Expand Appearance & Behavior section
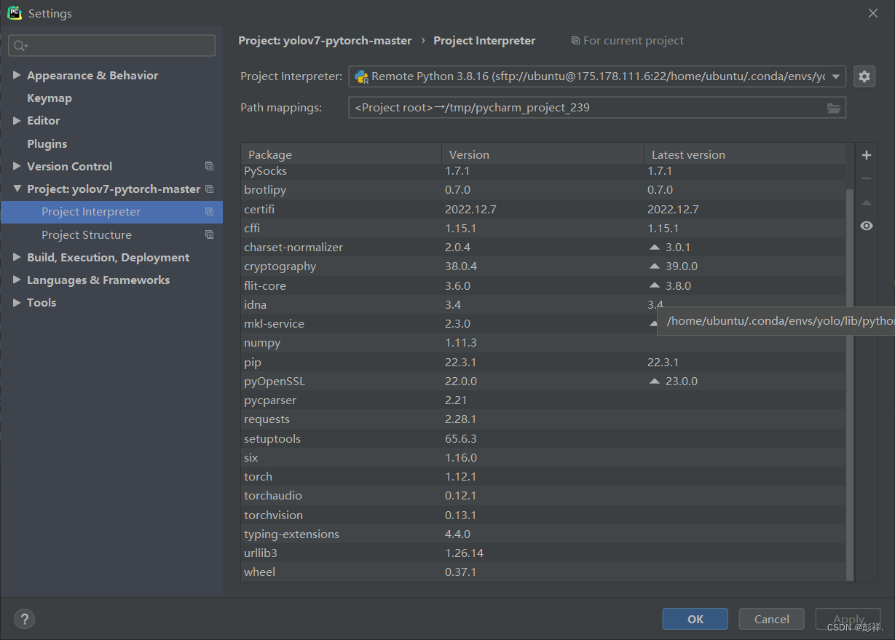Screen dimensions: 895x640 point(17,75)
